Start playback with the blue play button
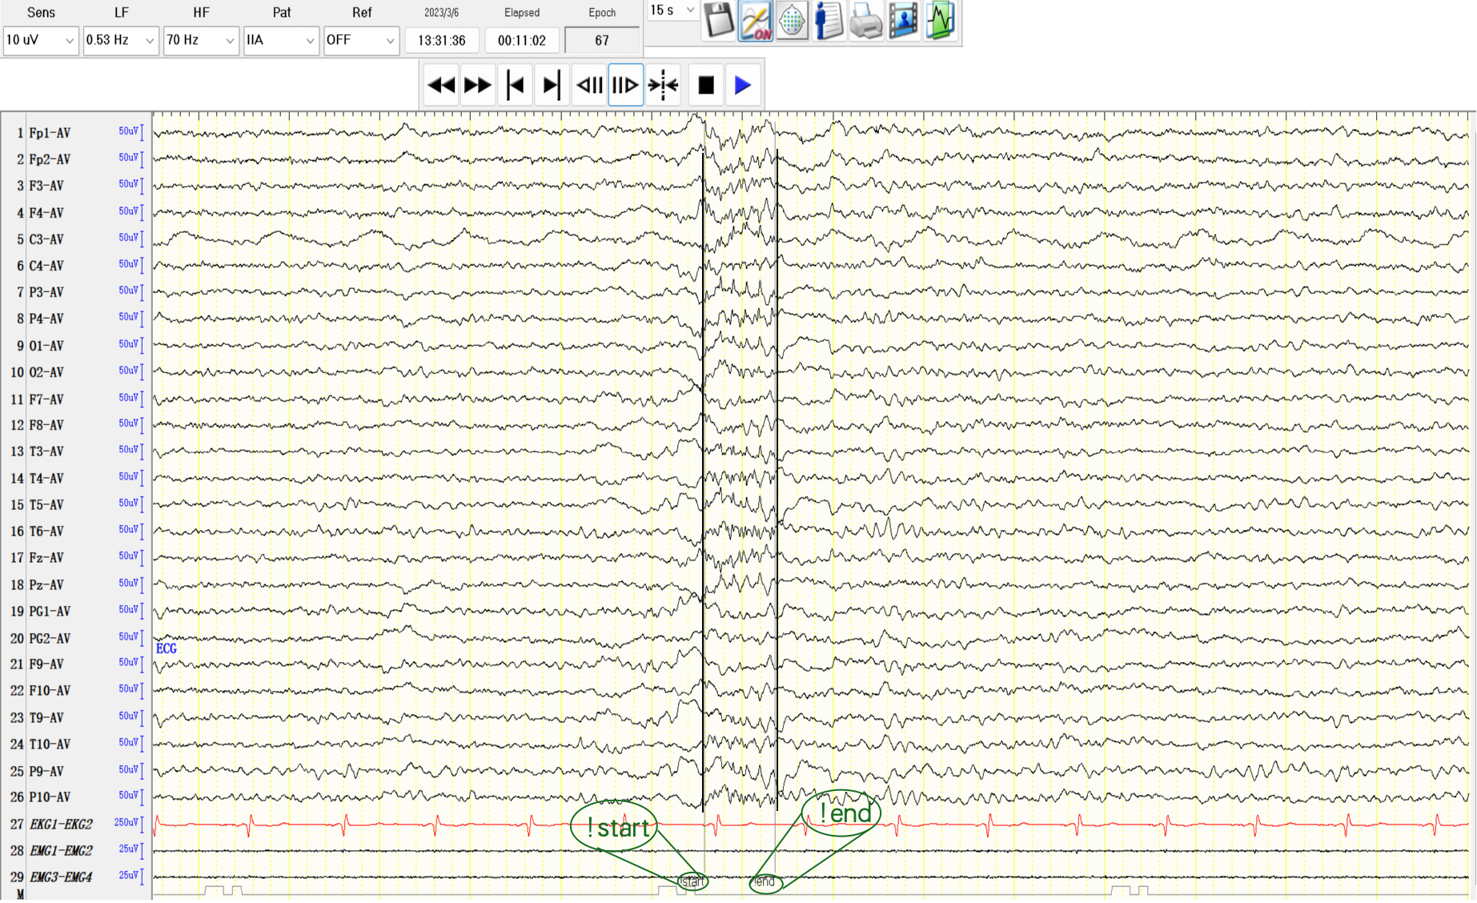Screen dimensions: 1477x903 [x=742, y=84]
